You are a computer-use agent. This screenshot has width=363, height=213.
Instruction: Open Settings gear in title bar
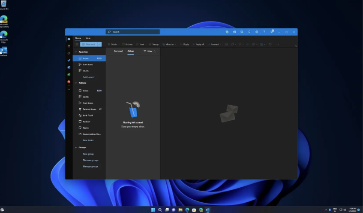click(x=257, y=32)
